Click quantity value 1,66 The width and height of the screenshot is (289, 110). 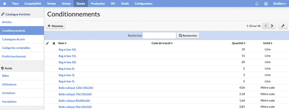click(x=242, y=101)
